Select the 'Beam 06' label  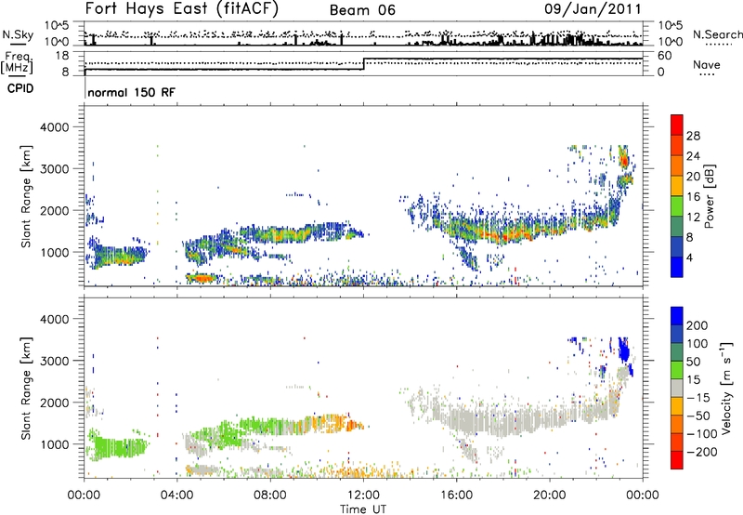(362, 10)
